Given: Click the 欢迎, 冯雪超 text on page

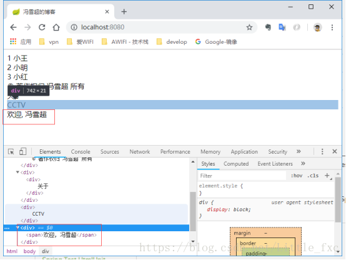Looking at the screenshot, I should (x=27, y=114).
